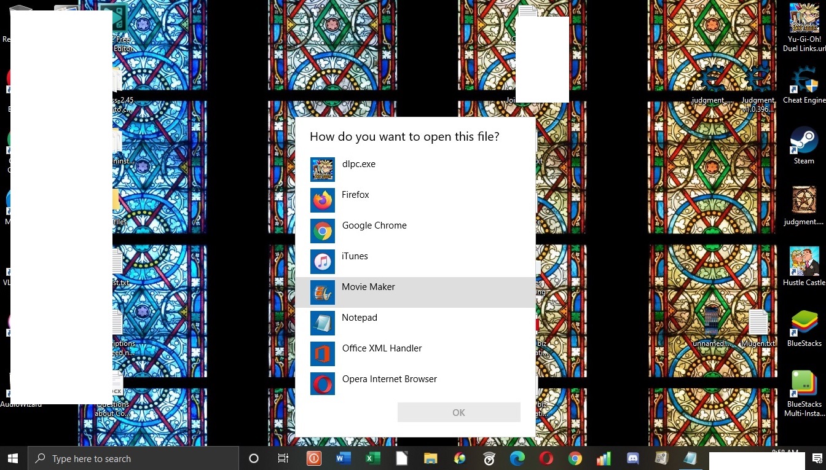The image size is (826, 470).
Task: Select Notepad in the open-with dialog list
Action: [x=415, y=323]
